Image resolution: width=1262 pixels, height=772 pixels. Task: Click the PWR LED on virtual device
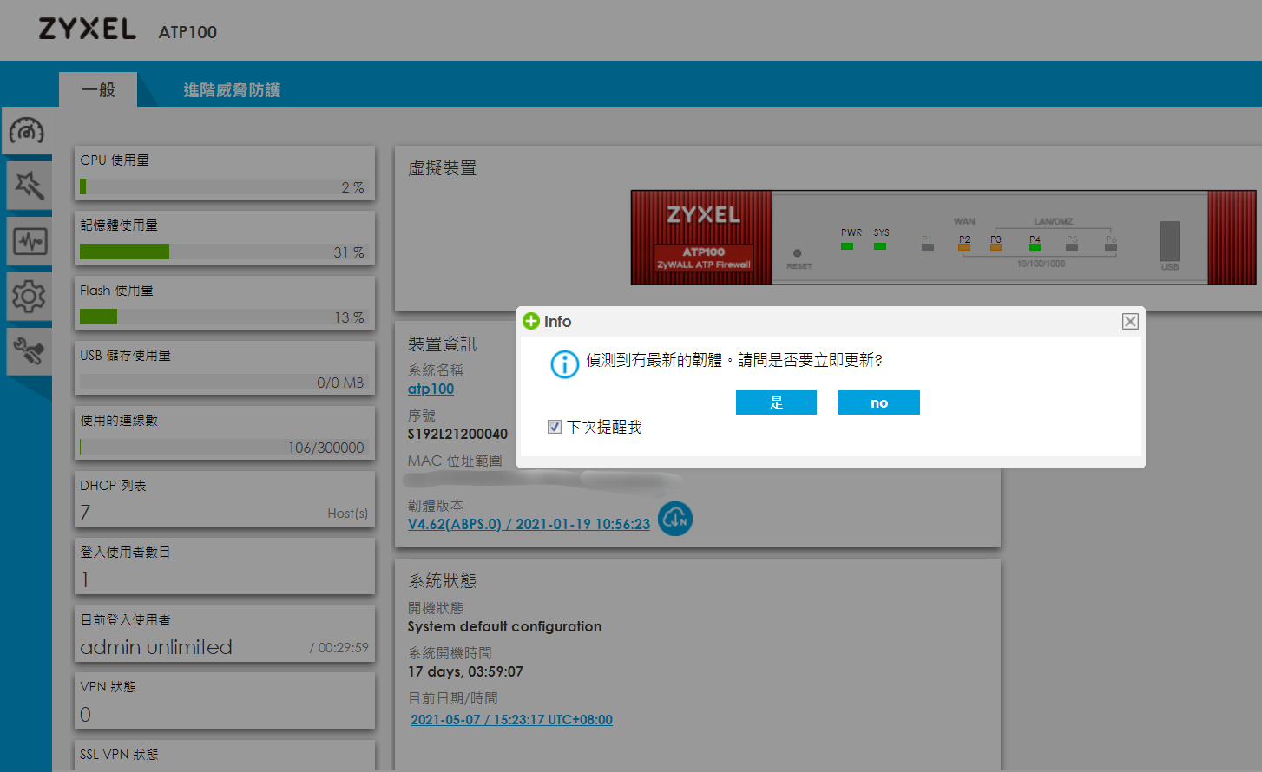(x=847, y=246)
